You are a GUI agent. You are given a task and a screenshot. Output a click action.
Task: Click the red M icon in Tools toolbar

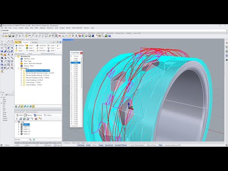coord(36,119)
